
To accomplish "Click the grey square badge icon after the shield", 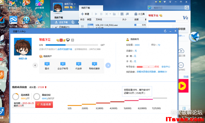I will point(73,40).
